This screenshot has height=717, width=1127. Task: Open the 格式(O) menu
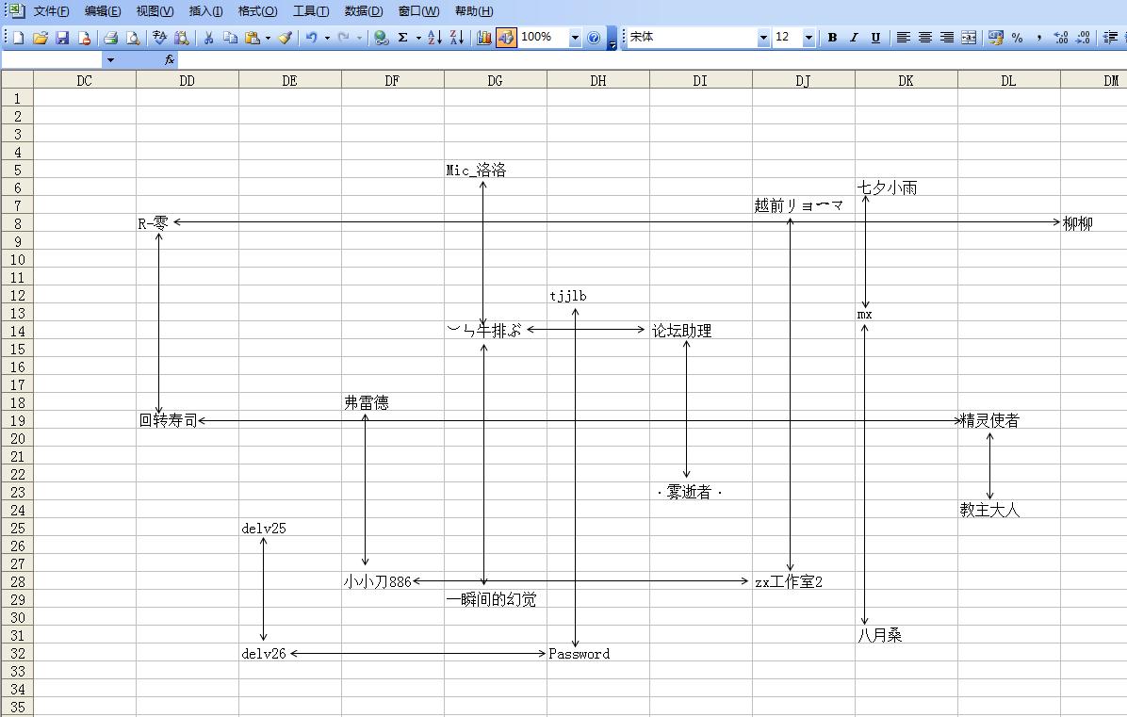point(257,11)
